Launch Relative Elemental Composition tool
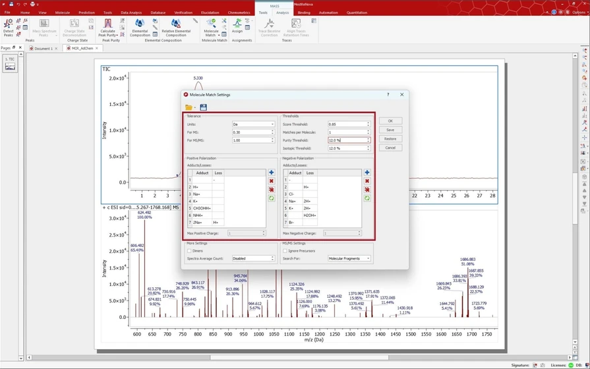The image size is (590, 369). point(176,28)
